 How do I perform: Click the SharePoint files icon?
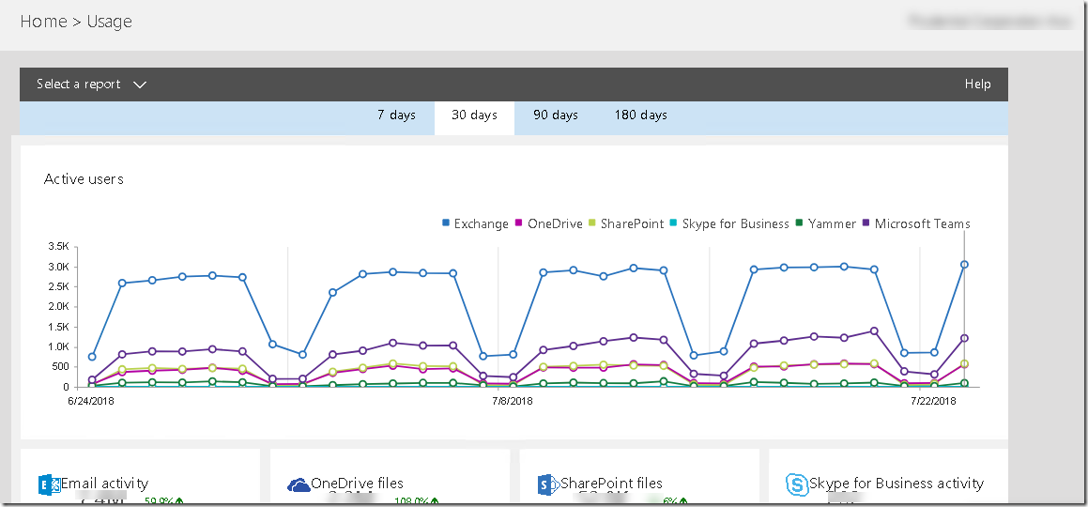pyautogui.click(x=548, y=484)
